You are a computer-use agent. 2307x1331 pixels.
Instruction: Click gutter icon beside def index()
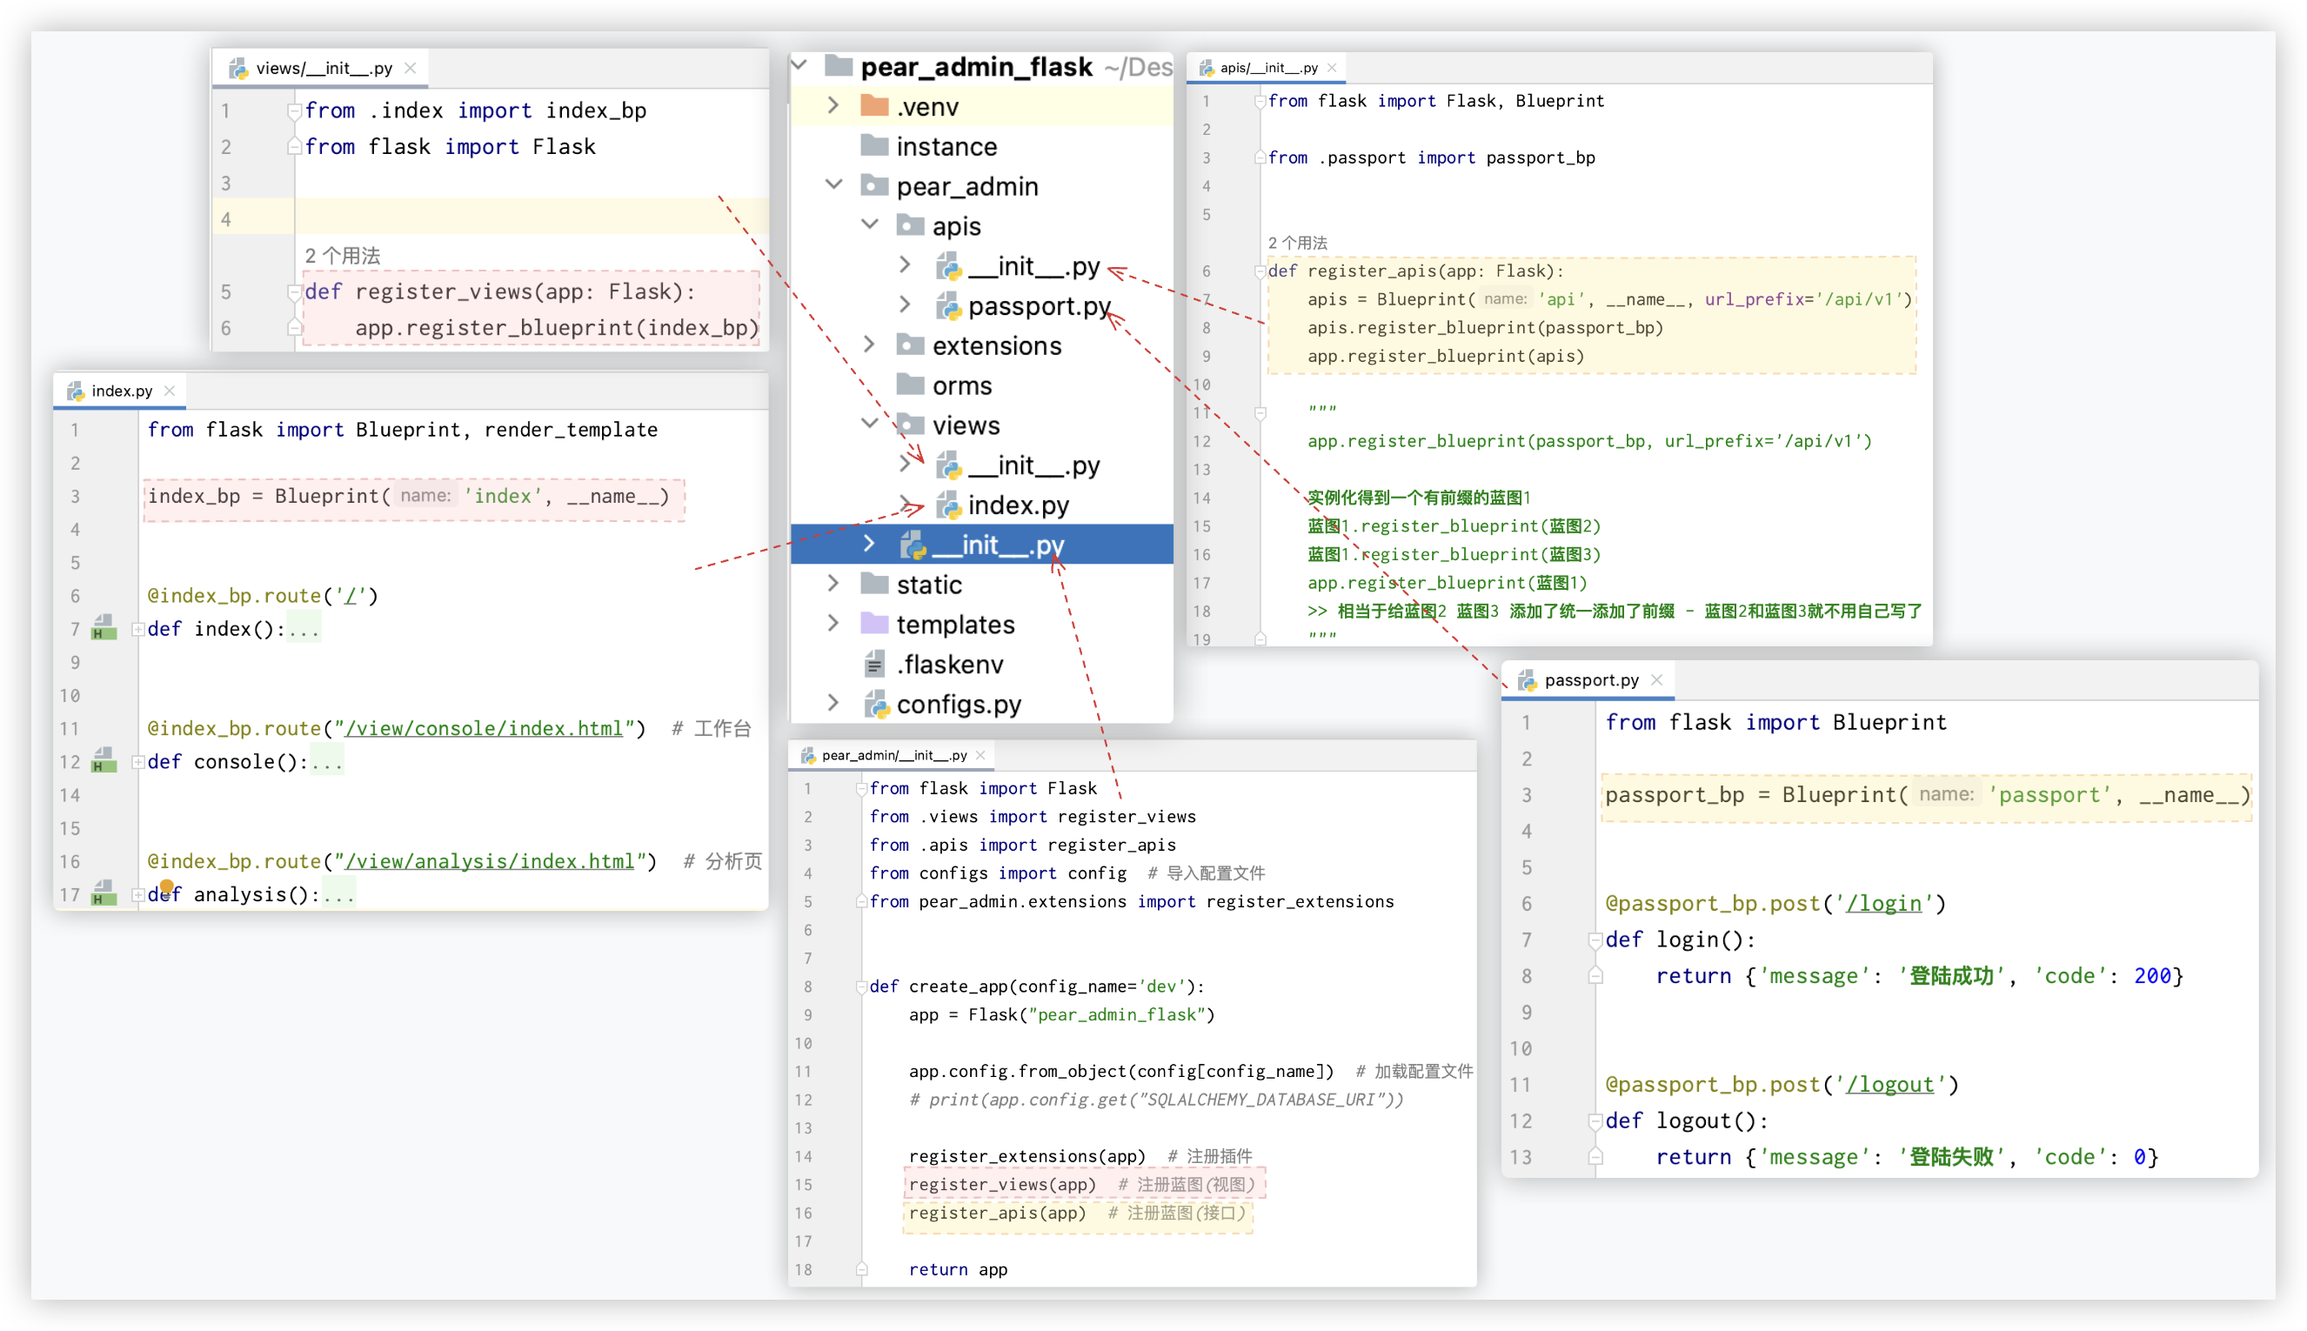tap(104, 628)
